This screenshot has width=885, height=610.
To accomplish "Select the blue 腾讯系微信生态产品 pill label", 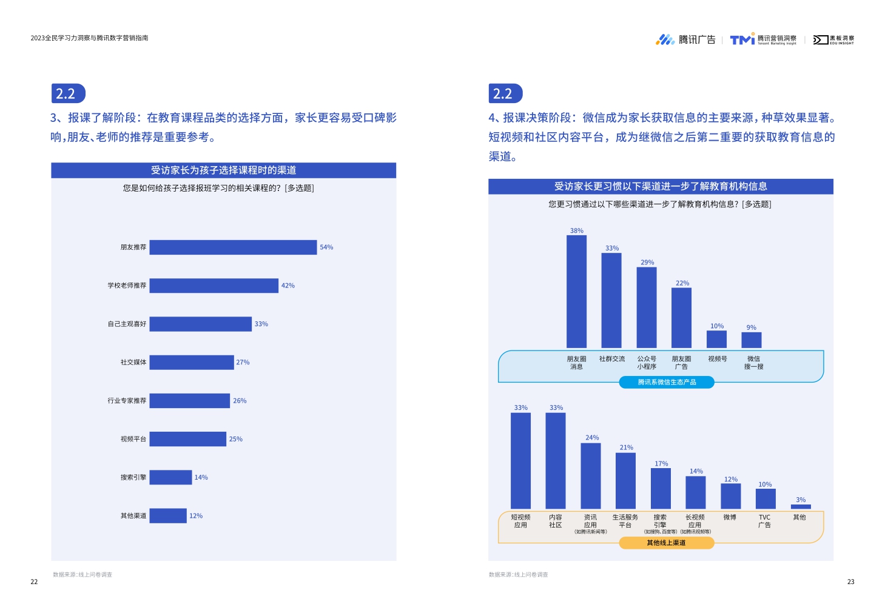I will (x=666, y=382).
